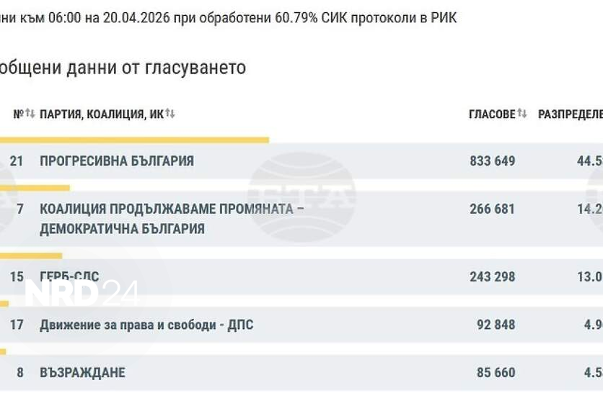Click the vote count 833 649
Viewport: 603px width, 393px height.
click(492, 161)
